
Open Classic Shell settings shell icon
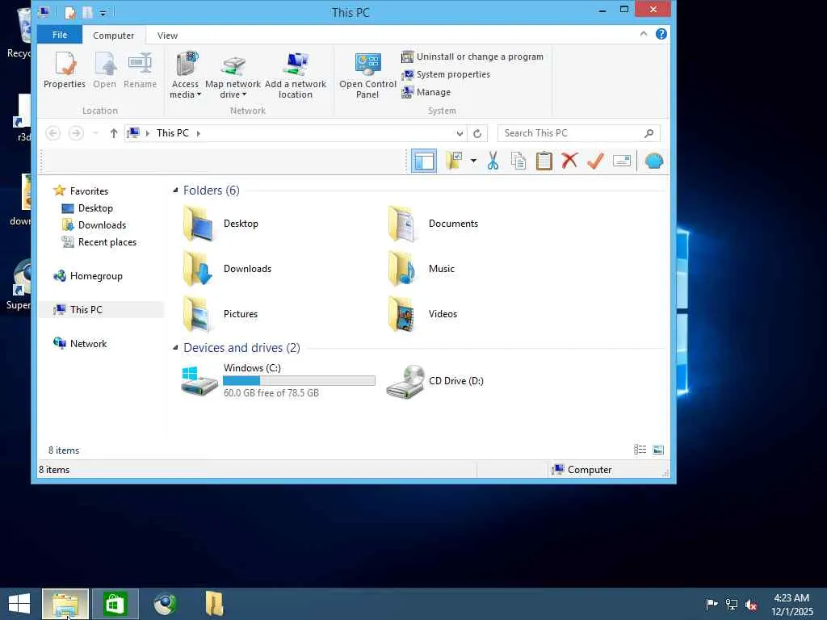654,161
